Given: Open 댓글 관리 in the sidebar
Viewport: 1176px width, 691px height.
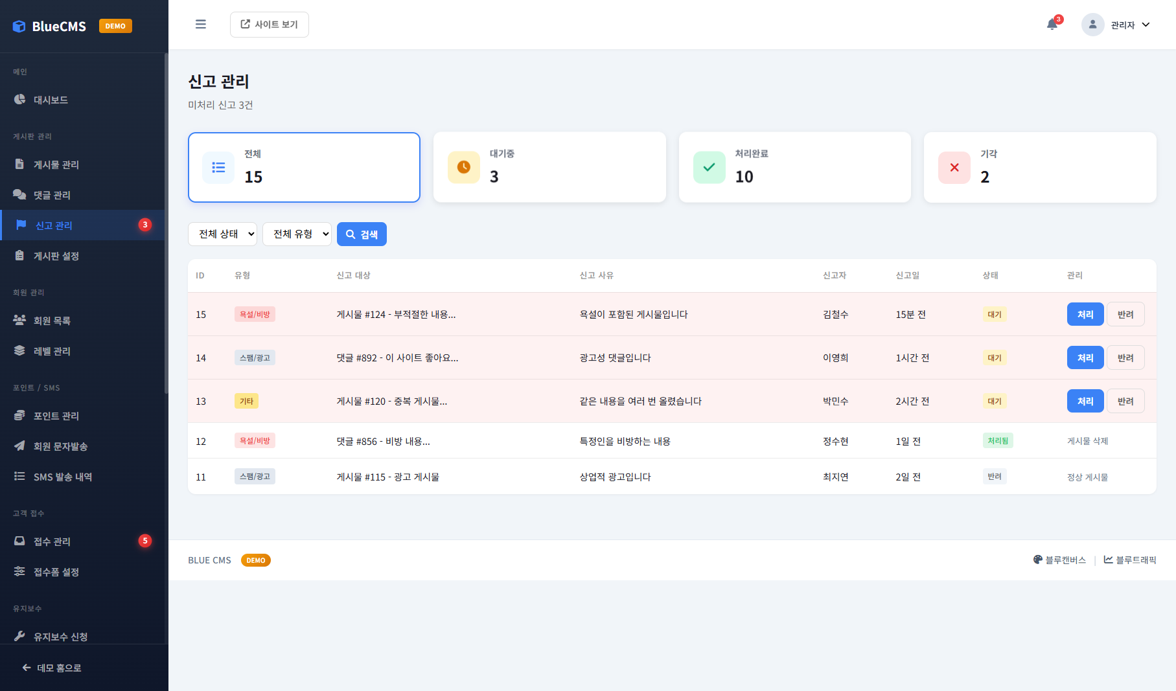Looking at the screenshot, I should click(x=52, y=195).
